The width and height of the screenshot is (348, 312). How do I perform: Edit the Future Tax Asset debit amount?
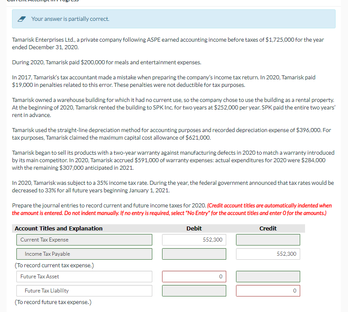coord(194,277)
